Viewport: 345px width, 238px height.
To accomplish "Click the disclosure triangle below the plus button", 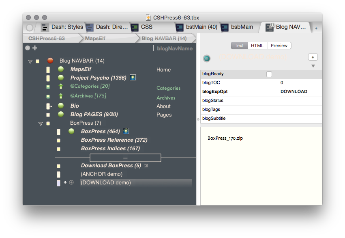I will (x=313, y=66).
